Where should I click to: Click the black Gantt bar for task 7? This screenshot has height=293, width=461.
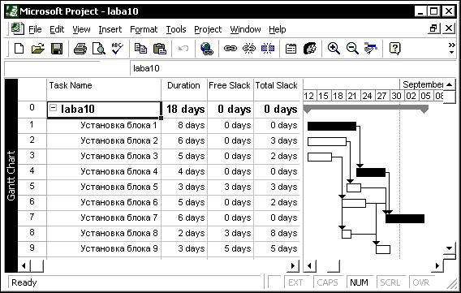tap(405, 218)
